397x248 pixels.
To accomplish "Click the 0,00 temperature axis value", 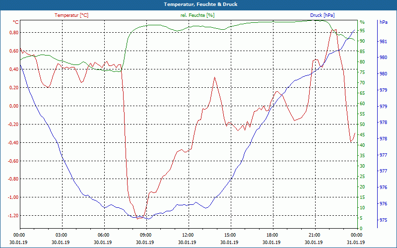I will 14,106.
